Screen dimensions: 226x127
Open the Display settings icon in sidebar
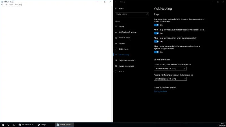(x=116, y=26)
